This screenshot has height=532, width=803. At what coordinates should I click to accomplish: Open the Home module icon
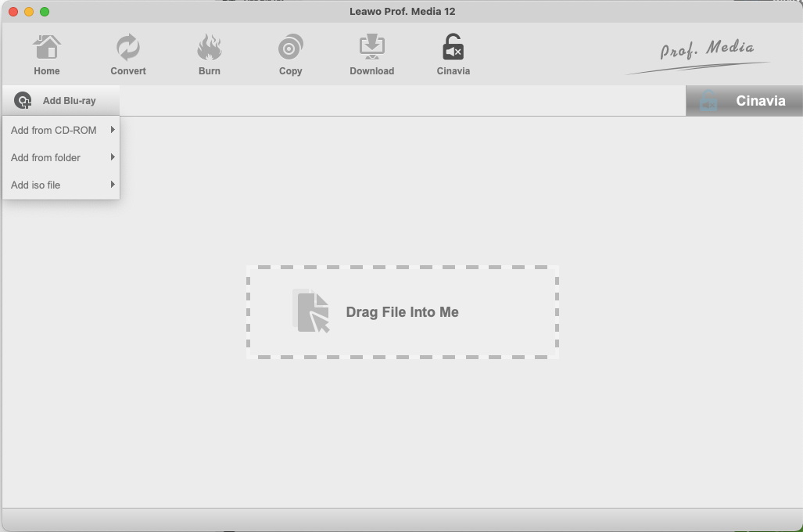pos(47,47)
